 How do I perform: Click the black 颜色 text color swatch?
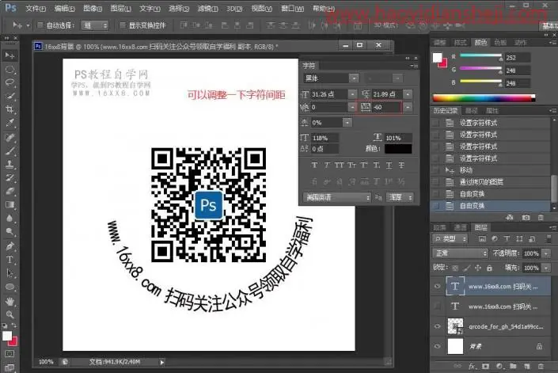coord(398,149)
